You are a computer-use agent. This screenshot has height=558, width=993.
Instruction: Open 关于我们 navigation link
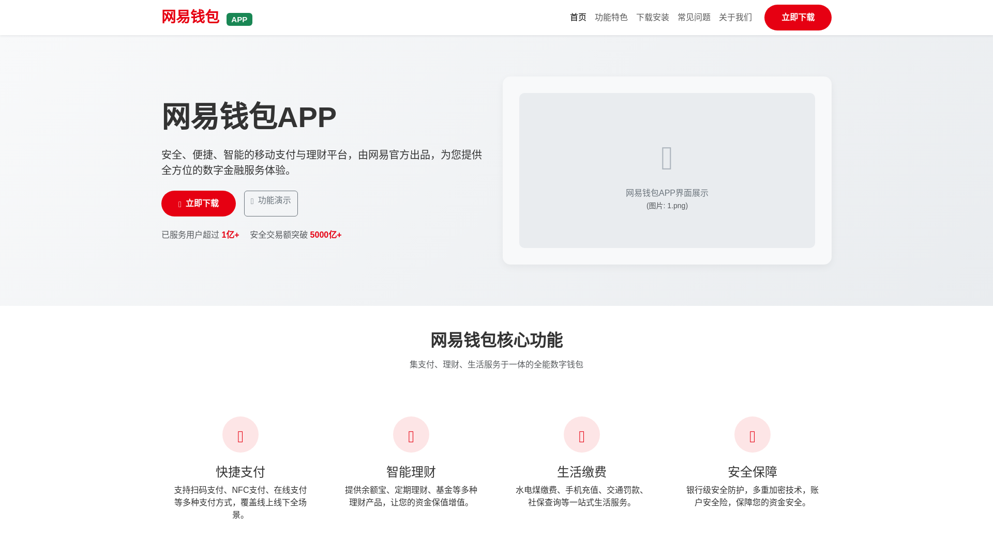(735, 18)
